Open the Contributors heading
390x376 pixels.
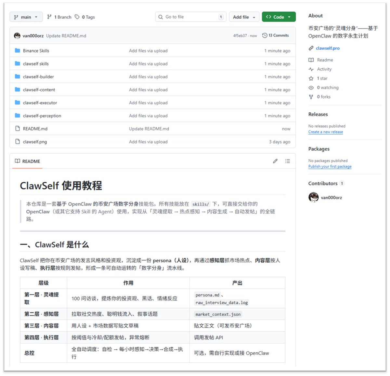[x=323, y=183]
